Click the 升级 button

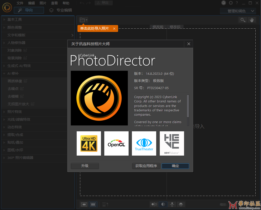(85, 166)
